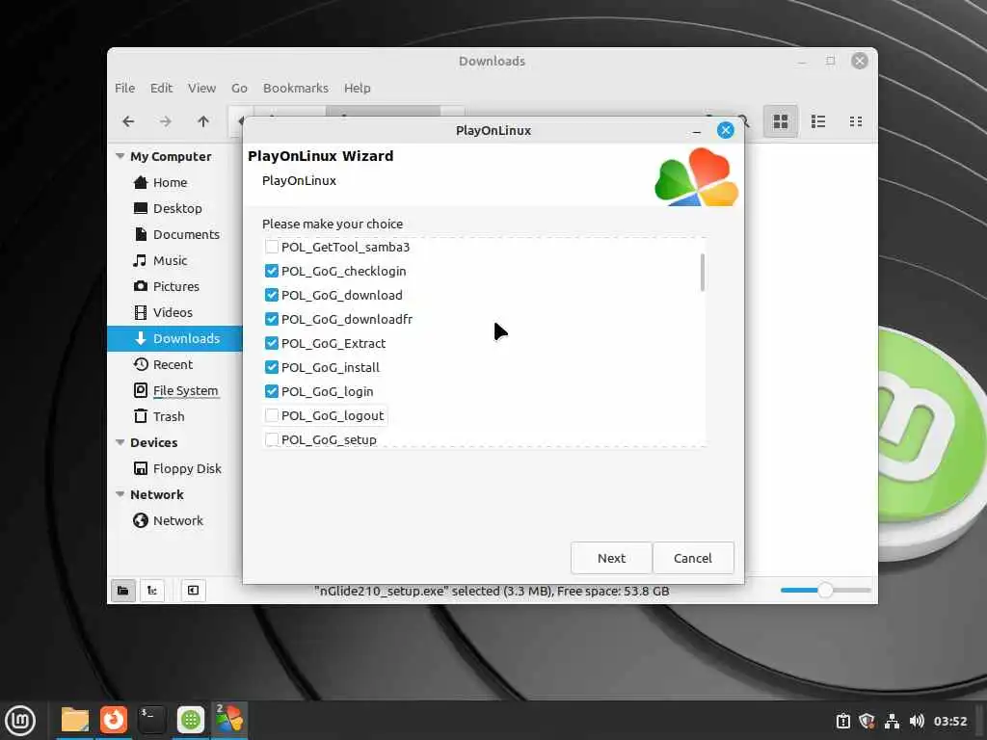
Task: Minimize the PlayOnLinux wizard window
Action: [696, 131]
